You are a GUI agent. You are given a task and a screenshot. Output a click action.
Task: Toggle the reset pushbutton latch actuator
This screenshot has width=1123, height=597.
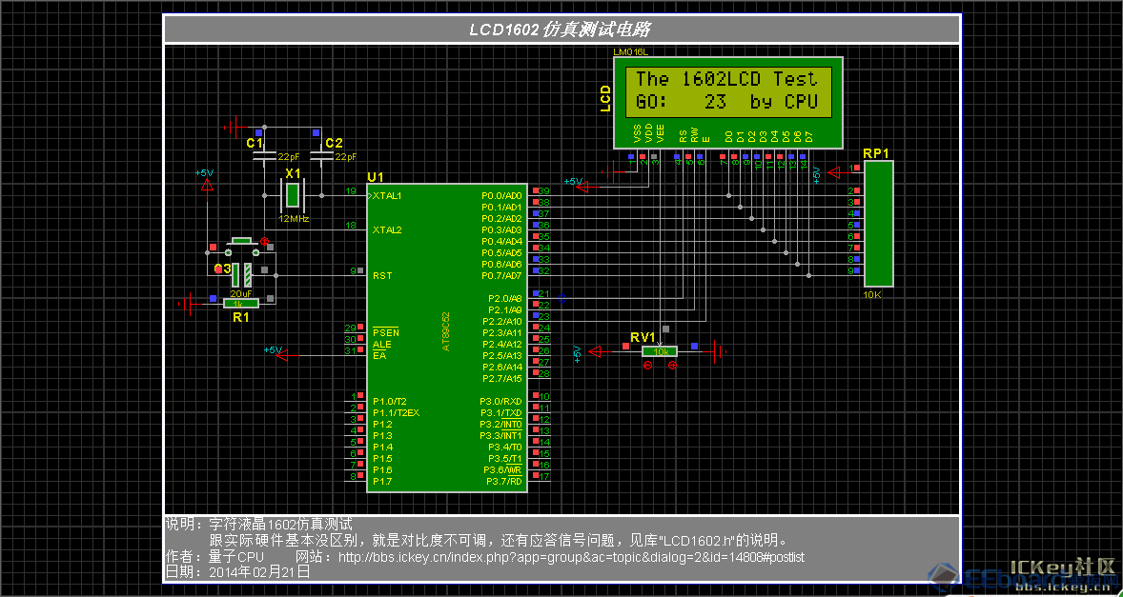264,243
